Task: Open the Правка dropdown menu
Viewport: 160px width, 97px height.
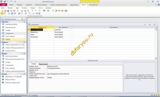Action: (x=11, y=8)
